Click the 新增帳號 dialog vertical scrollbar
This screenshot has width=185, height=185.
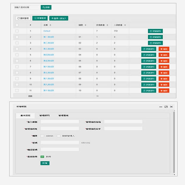pos(174,142)
